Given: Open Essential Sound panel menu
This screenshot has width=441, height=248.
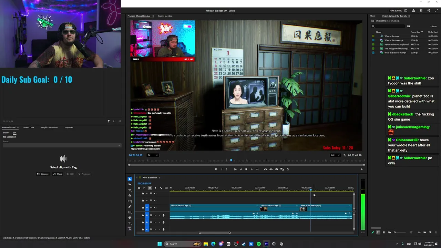Looking at the screenshot, I should (18, 127).
